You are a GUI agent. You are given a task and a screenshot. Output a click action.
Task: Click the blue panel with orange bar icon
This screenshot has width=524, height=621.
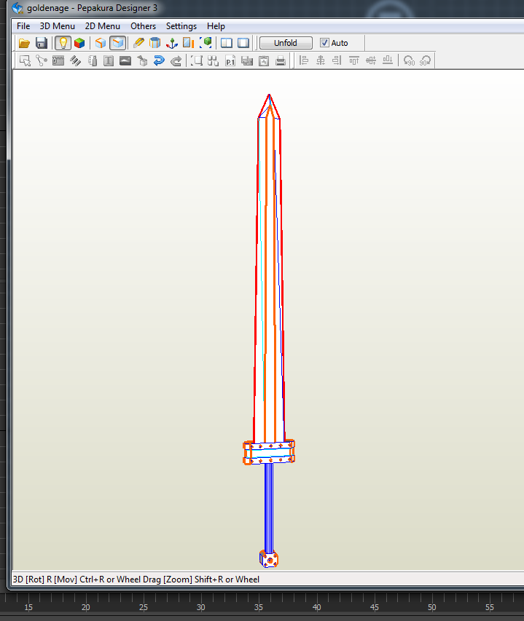pos(188,43)
